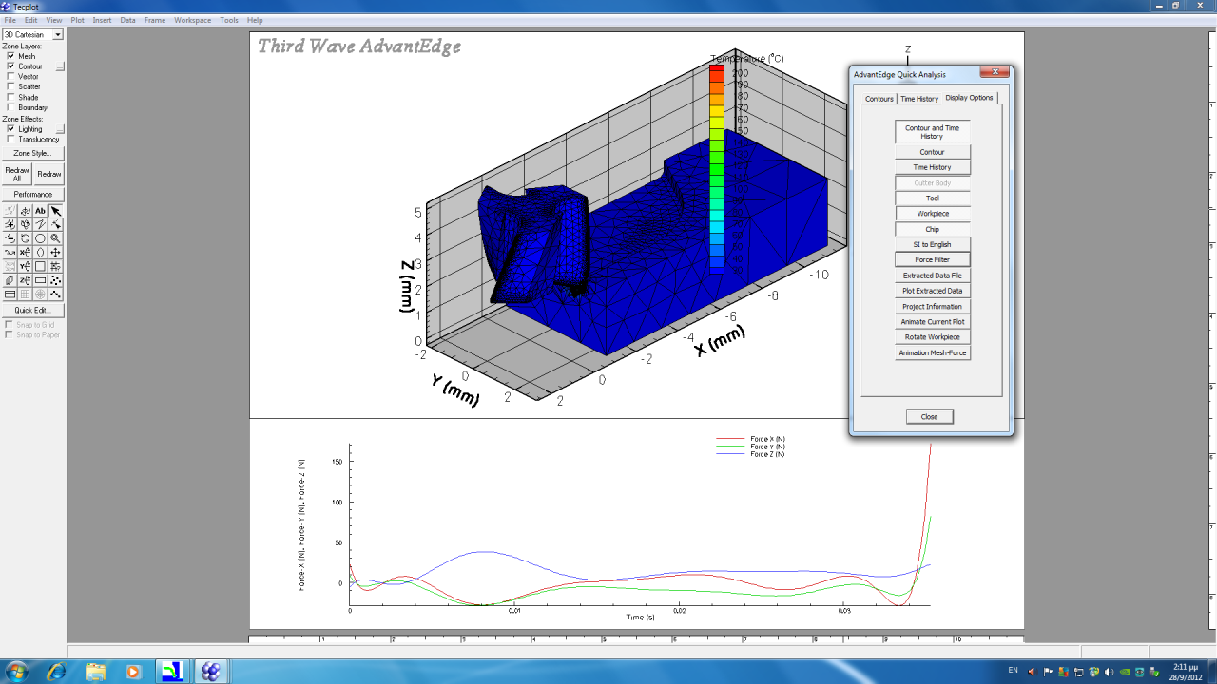Select the extract polyline points tool
The height and width of the screenshot is (684, 1217).
pos(55,294)
